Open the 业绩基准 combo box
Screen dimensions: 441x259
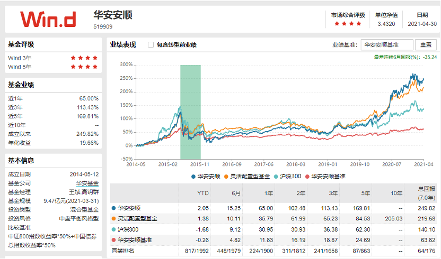click(x=387, y=44)
